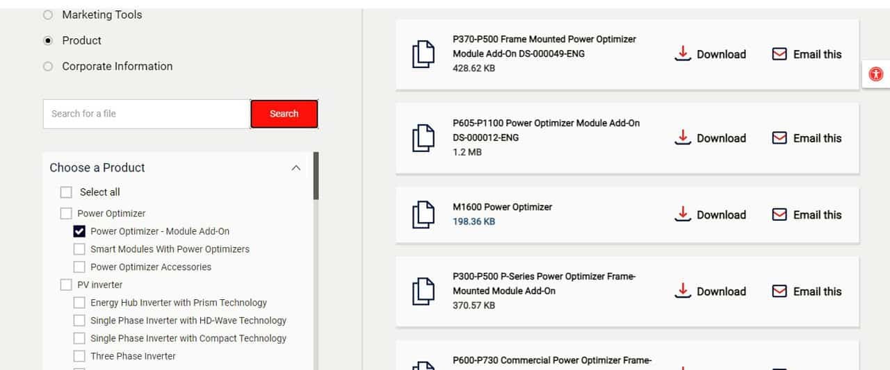The image size is (890, 370).
Task: Select the Marketing Tools radio button
Action: pos(48,15)
